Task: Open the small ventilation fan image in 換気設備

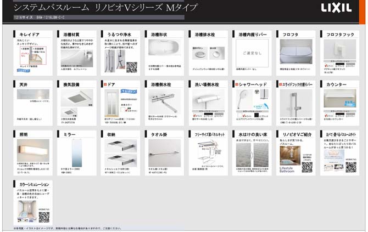Action: pyautogui.click(x=69, y=112)
